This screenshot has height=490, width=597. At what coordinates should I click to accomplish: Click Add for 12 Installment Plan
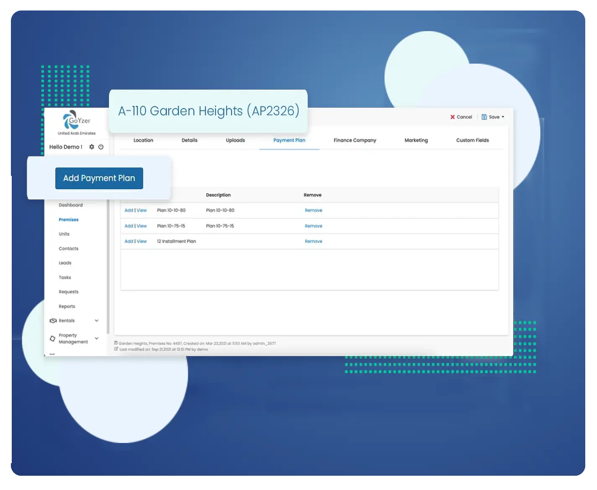128,241
